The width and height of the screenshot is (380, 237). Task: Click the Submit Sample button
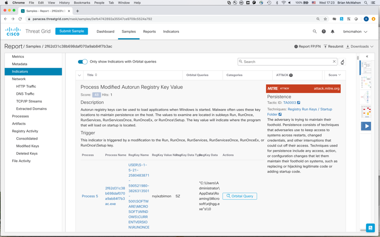tap(72, 31)
